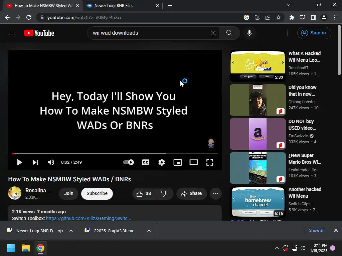The width and height of the screenshot is (342, 256).
Task: Open the Windows Start menu
Action: coord(11,248)
